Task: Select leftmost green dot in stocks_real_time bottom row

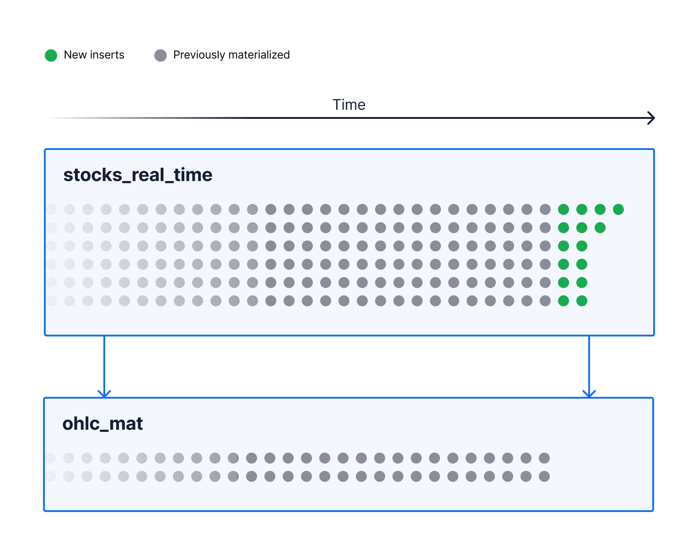Action: 564,301
